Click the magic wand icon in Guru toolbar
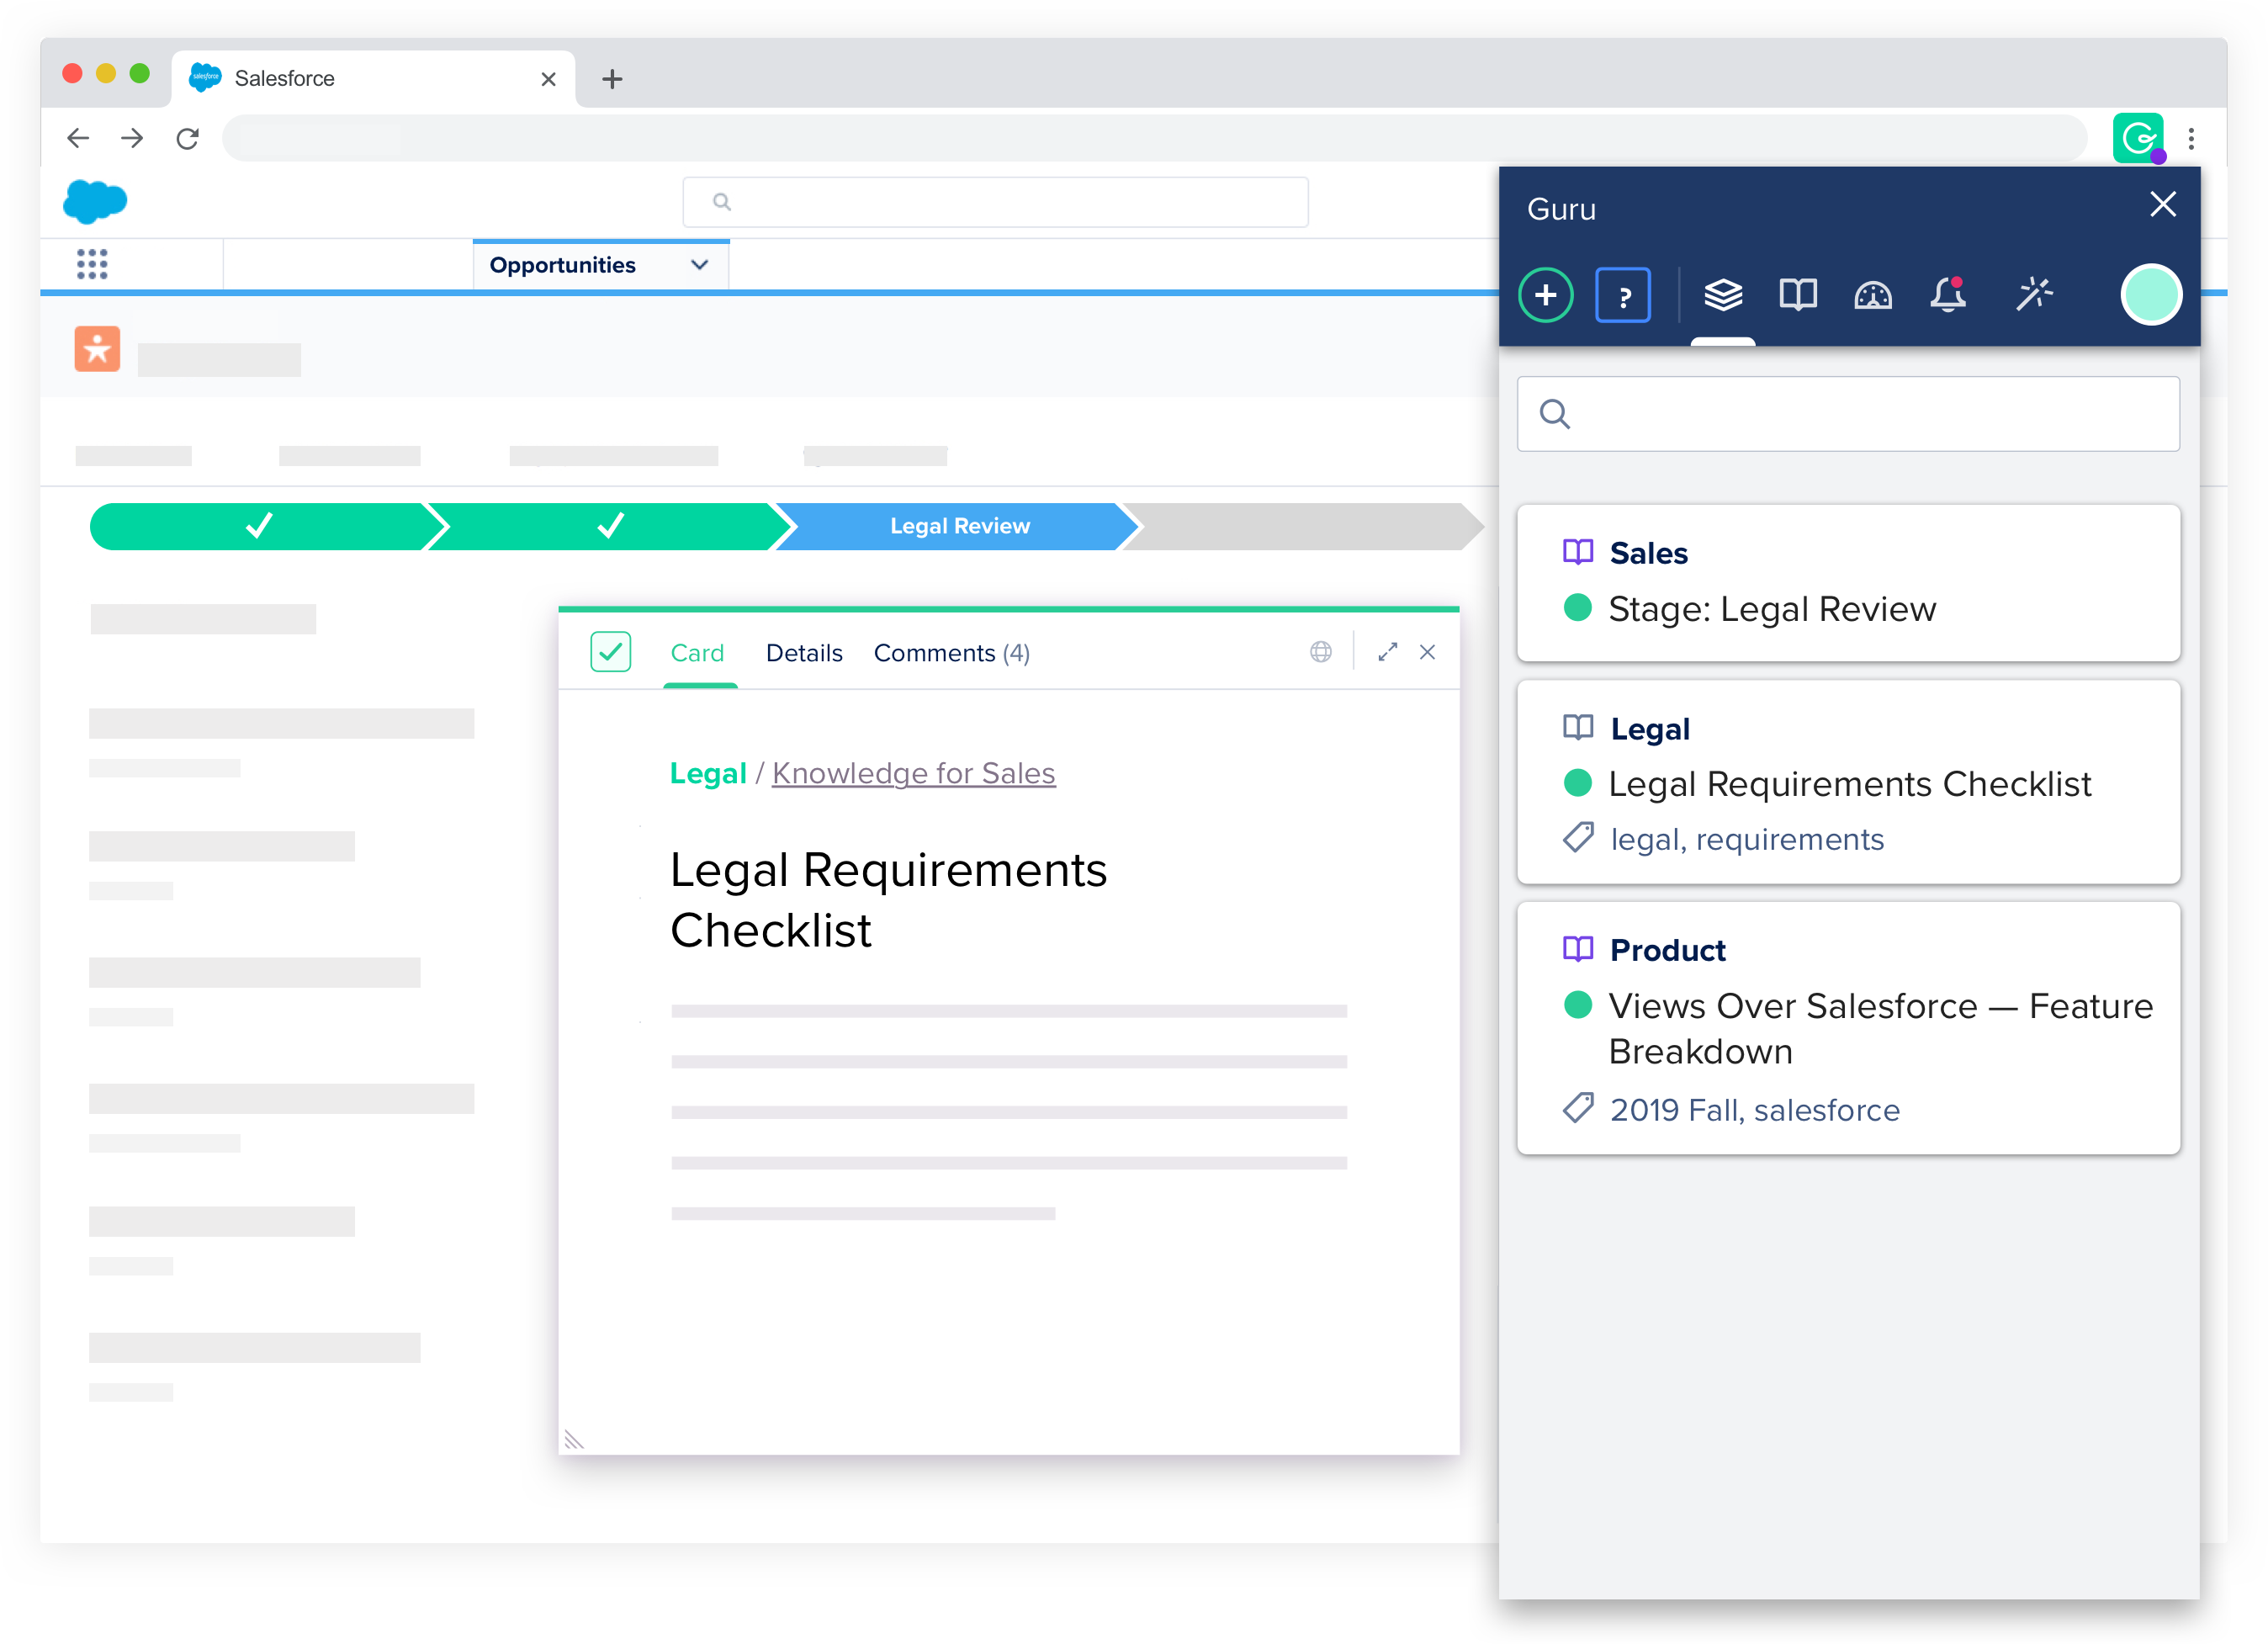Screen dimensions: 2268x1644 click(x=2033, y=294)
